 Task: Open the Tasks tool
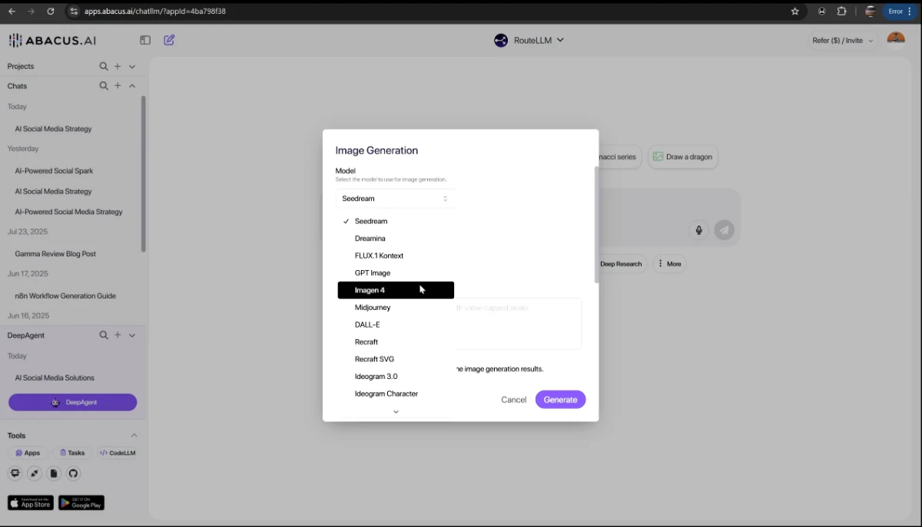tap(72, 453)
